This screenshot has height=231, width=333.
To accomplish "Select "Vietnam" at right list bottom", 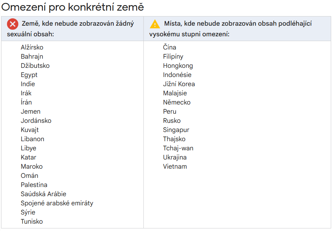I will [x=175, y=166].
